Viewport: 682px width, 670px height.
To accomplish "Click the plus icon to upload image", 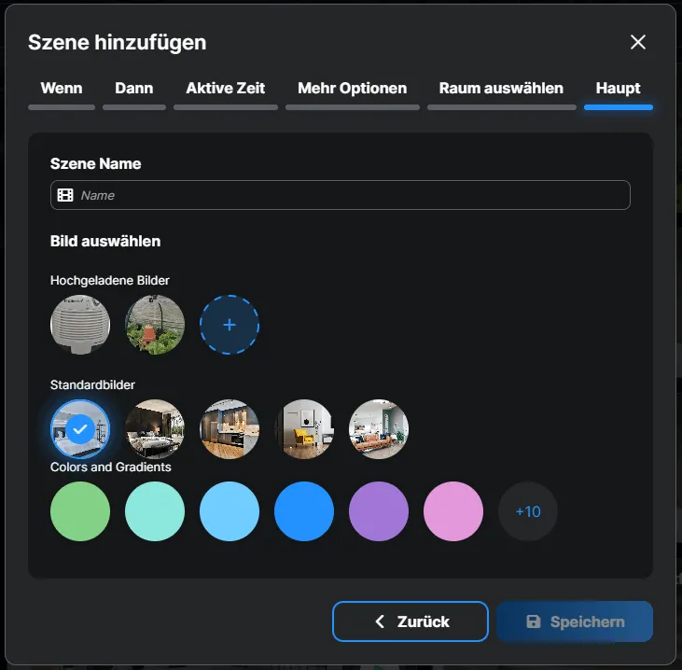I will [x=230, y=325].
